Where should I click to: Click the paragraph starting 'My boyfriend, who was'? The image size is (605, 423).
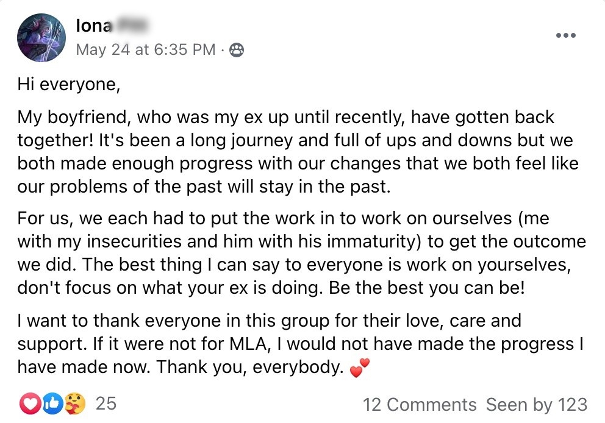pos(298,152)
